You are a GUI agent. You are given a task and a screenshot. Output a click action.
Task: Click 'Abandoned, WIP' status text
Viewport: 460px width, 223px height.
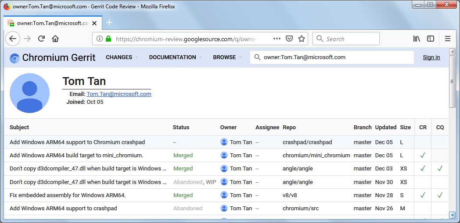pyautogui.click(x=194, y=182)
